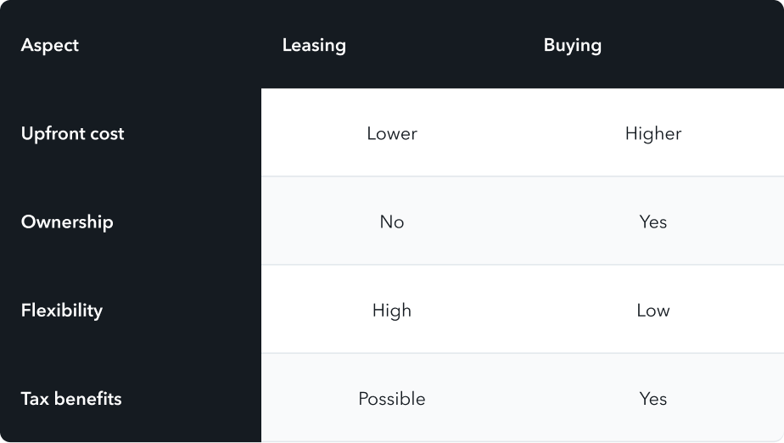The width and height of the screenshot is (784, 443).
Task: Select the Buying column header
Action: click(573, 45)
